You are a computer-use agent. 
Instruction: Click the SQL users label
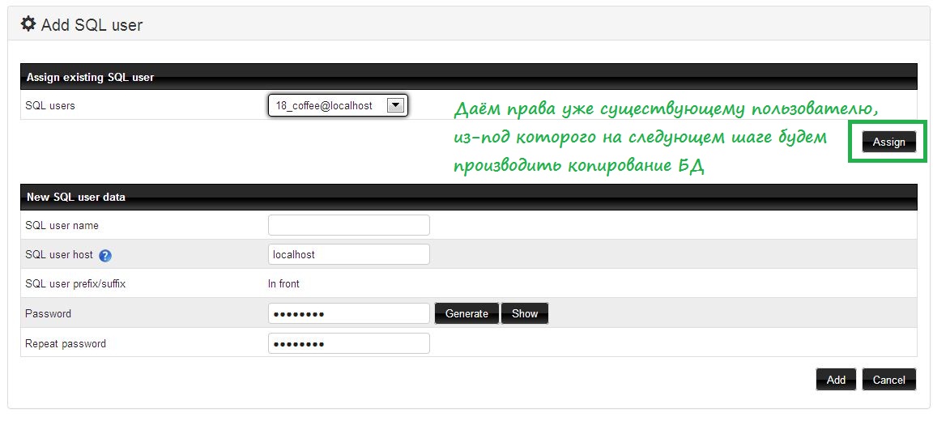coord(50,105)
